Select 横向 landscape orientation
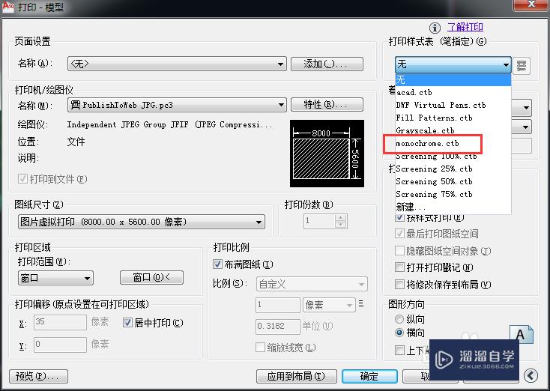The width and height of the screenshot is (550, 391). coord(399,333)
